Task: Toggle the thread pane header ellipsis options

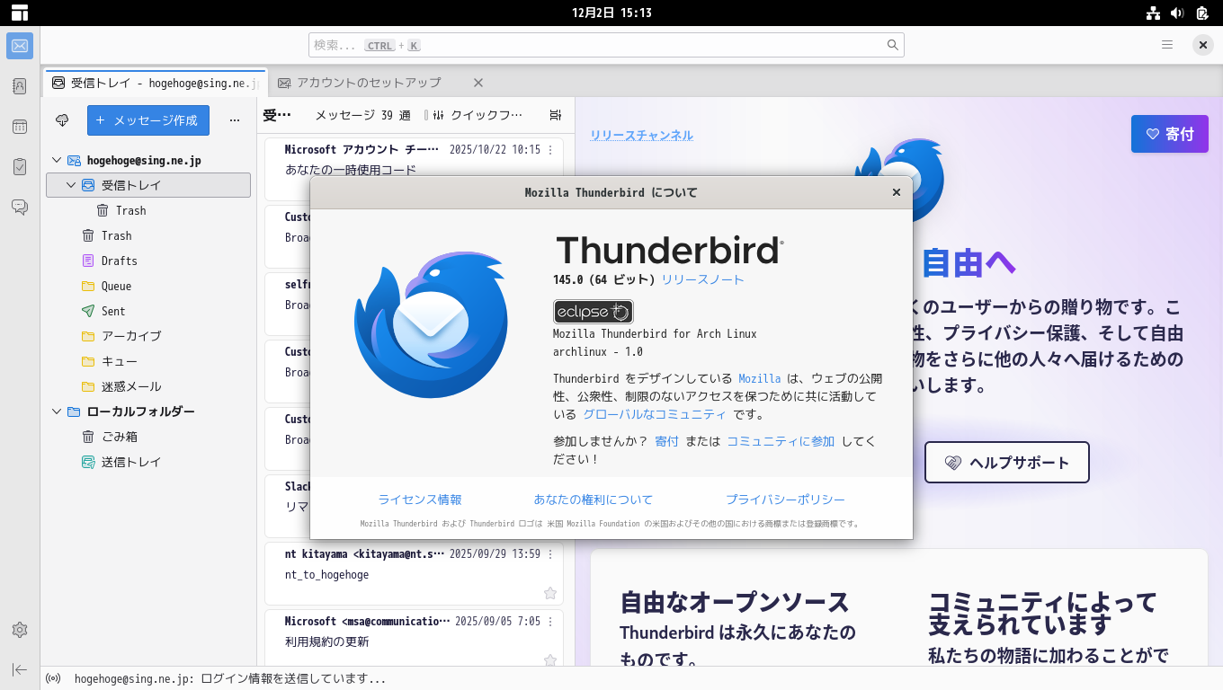Action: pyautogui.click(x=235, y=119)
